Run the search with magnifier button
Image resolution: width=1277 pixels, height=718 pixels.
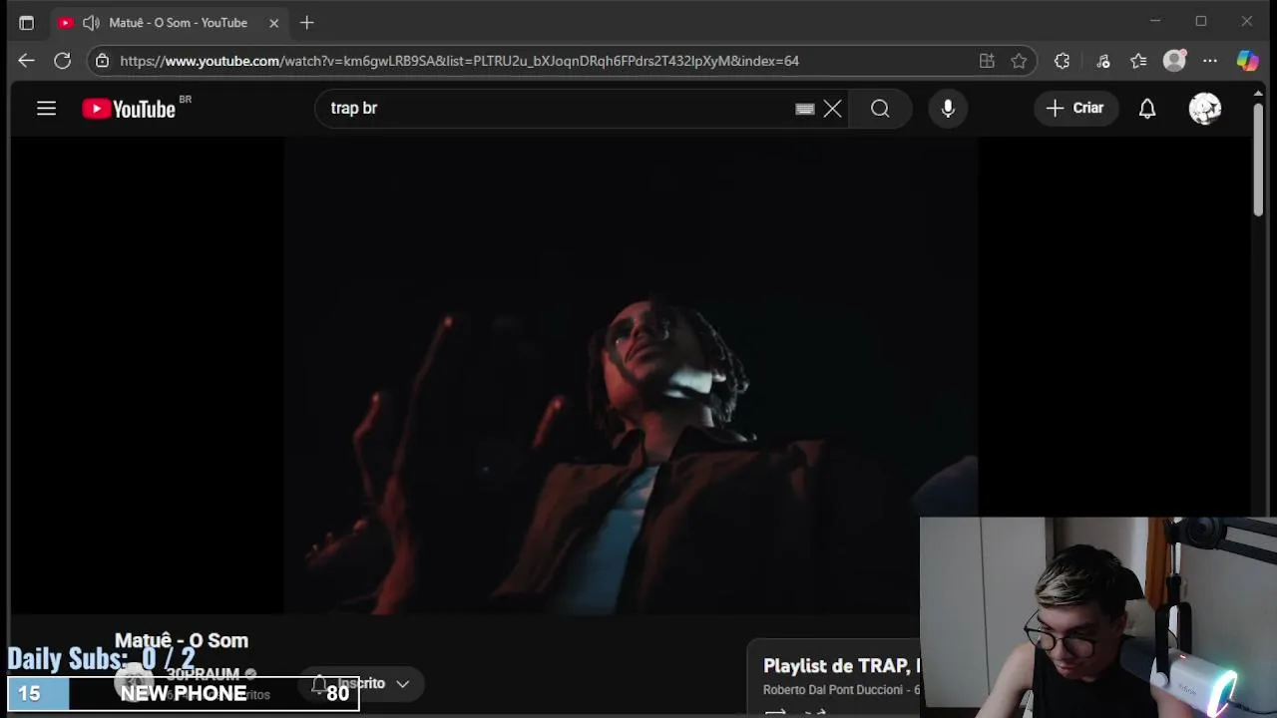pos(880,108)
